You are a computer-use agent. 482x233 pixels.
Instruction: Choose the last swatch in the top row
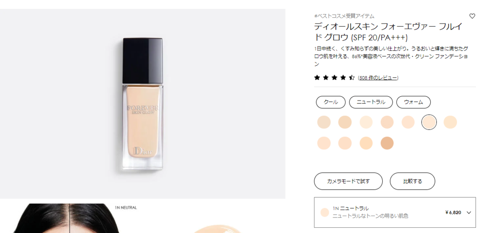(x=450, y=122)
